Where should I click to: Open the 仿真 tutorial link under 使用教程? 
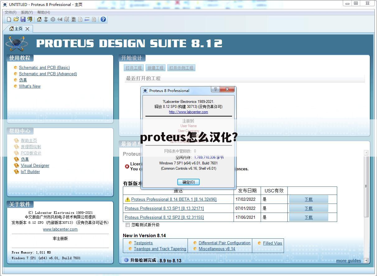pos(23,80)
